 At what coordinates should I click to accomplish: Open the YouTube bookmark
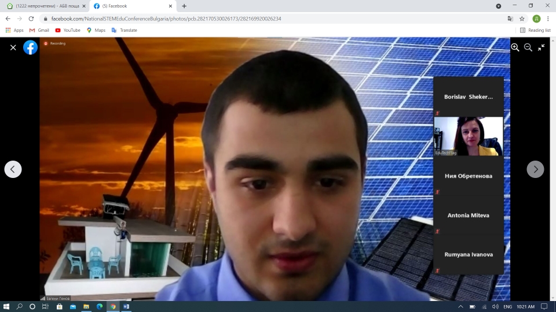tap(68, 30)
